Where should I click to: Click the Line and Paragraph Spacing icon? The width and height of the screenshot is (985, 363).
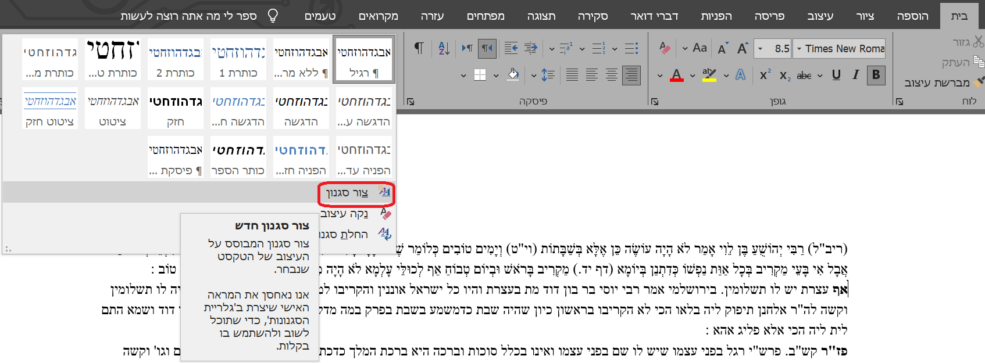(548, 75)
